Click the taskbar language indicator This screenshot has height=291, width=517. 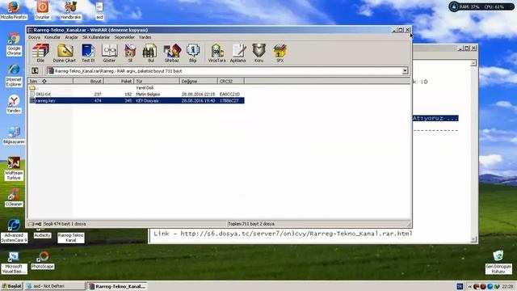(x=460, y=286)
